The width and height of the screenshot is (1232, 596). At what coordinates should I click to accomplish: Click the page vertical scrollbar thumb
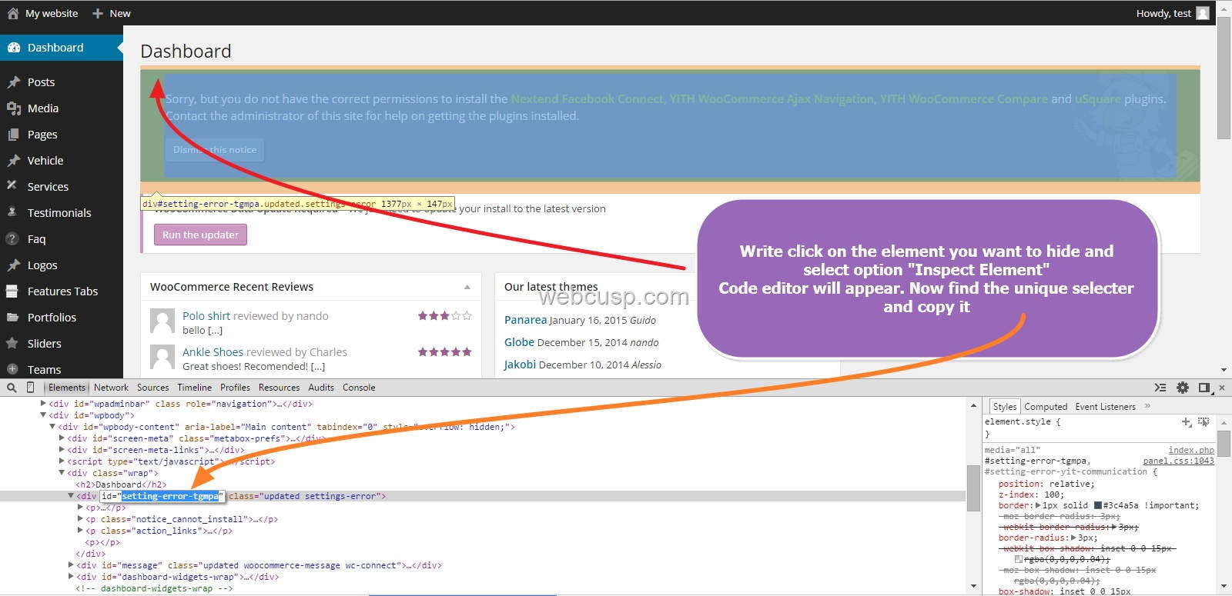1224,77
